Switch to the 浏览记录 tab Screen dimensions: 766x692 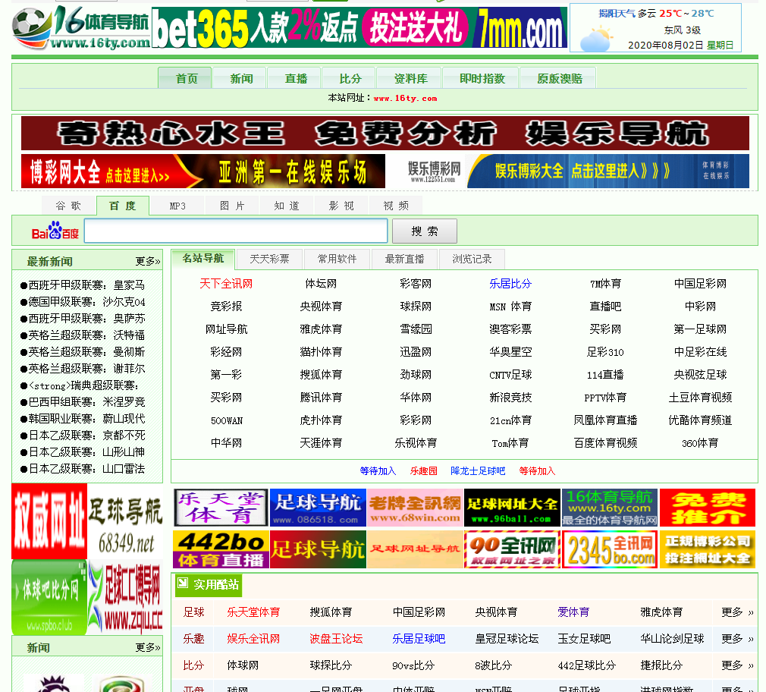[472, 259]
